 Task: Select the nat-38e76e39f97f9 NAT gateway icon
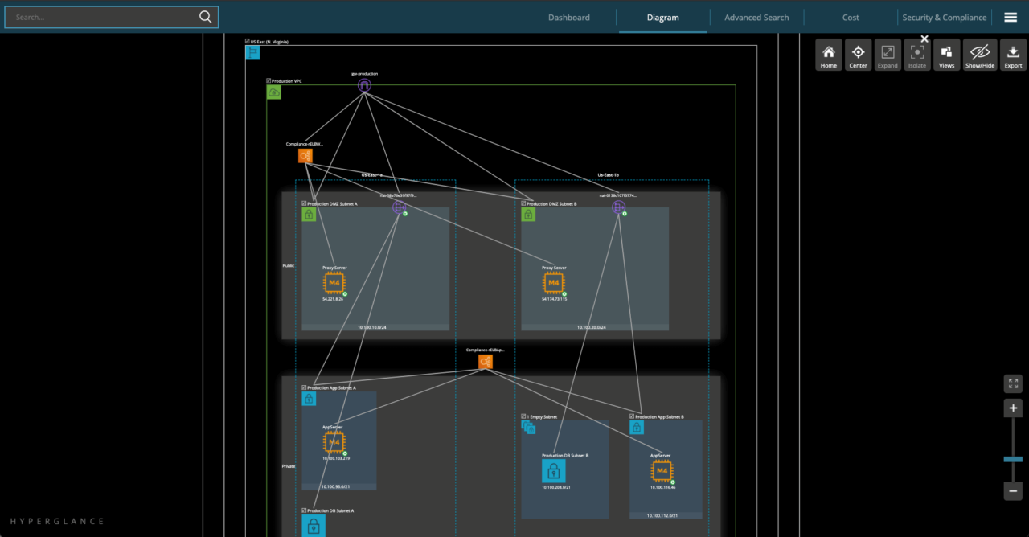point(399,207)
